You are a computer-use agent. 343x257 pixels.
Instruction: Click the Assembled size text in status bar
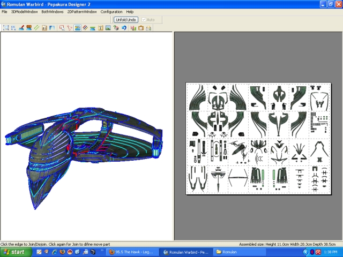(287, 244)
